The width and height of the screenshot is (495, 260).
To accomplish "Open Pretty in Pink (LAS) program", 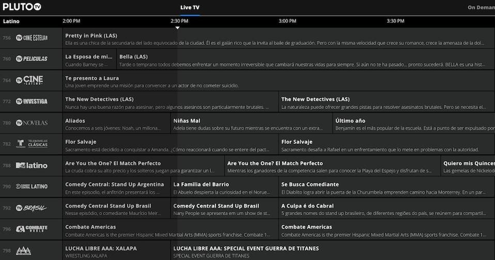I will (x=279, y=38).
